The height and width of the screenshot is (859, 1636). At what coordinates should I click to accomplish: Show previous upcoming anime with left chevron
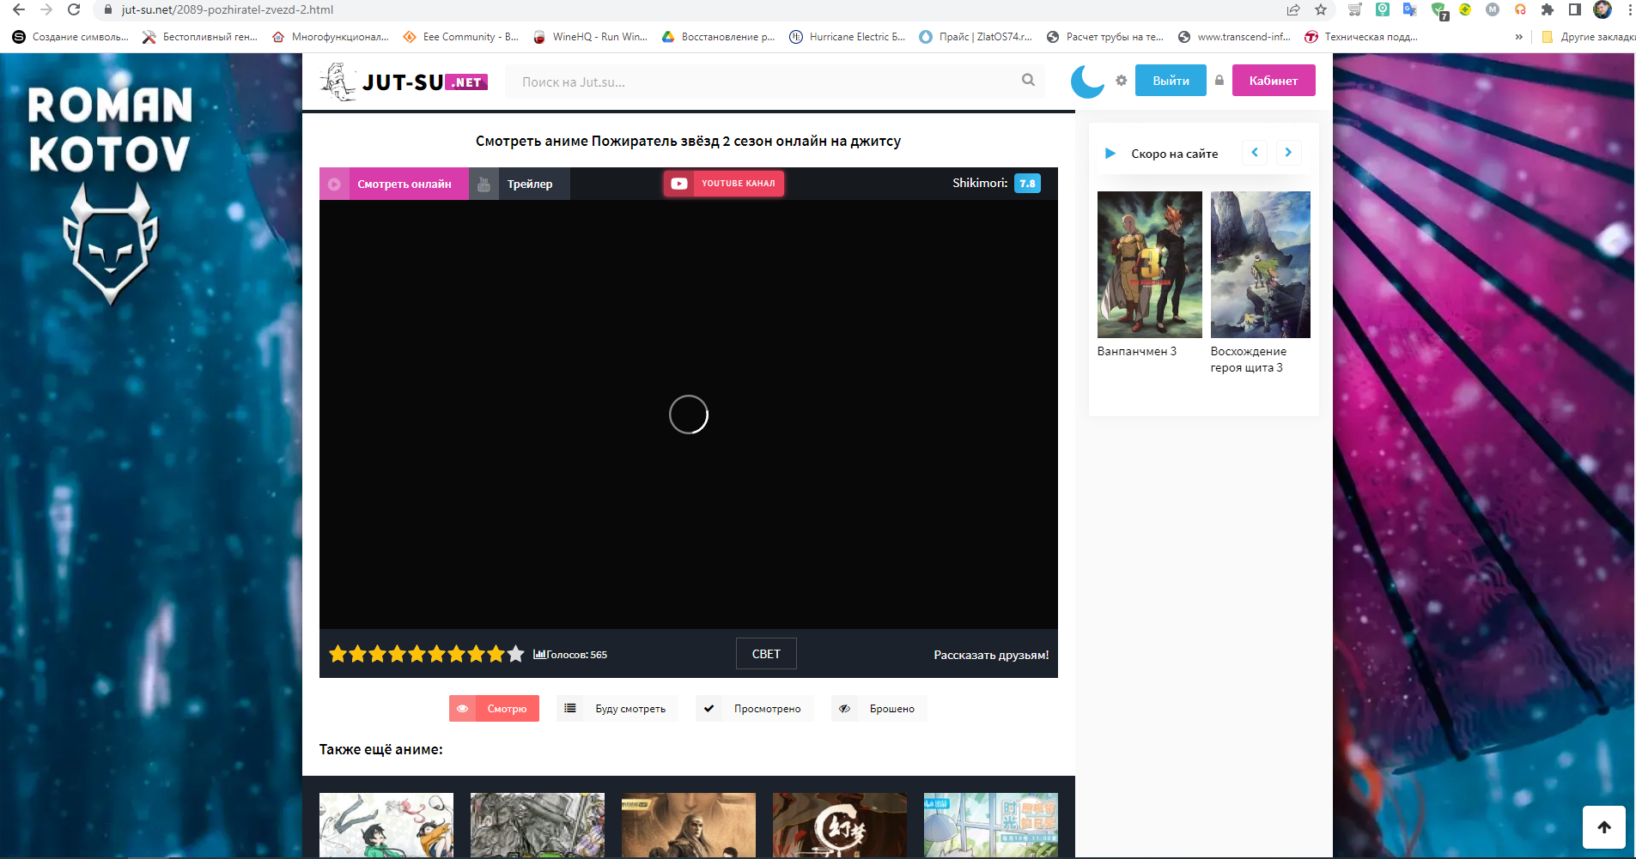tap(1255, 153)
